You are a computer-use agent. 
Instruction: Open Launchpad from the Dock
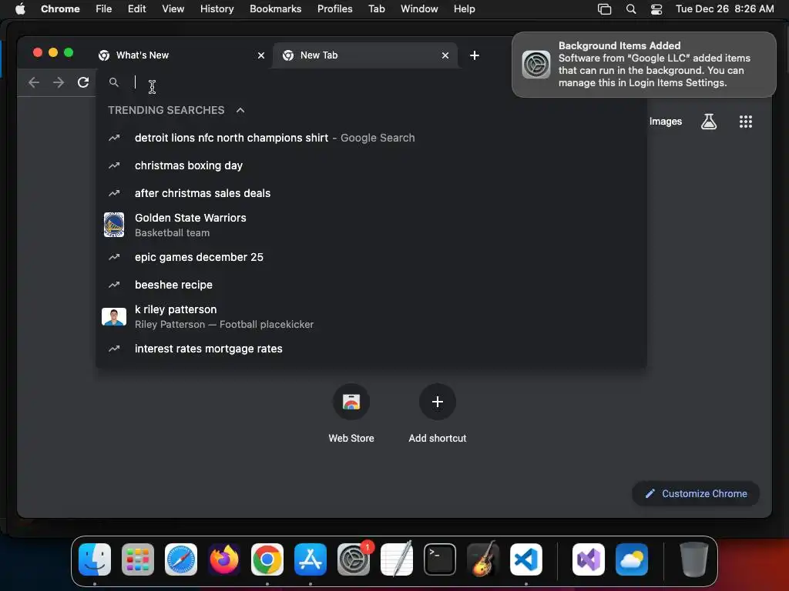pos(138,559)
